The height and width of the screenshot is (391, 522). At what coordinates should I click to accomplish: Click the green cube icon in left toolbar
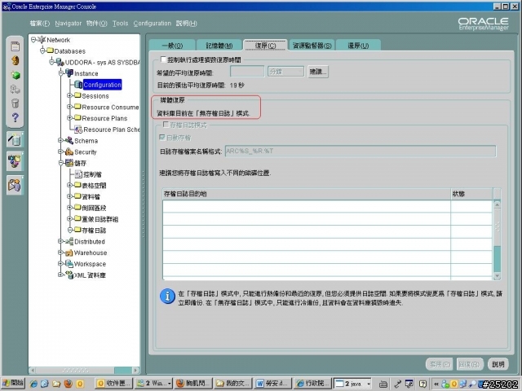pos(15,75)
